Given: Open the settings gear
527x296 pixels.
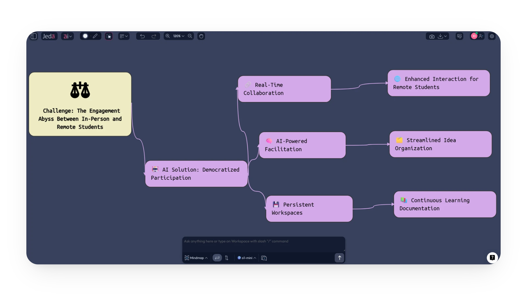Looking at the screenshot, I should (492, 36).
